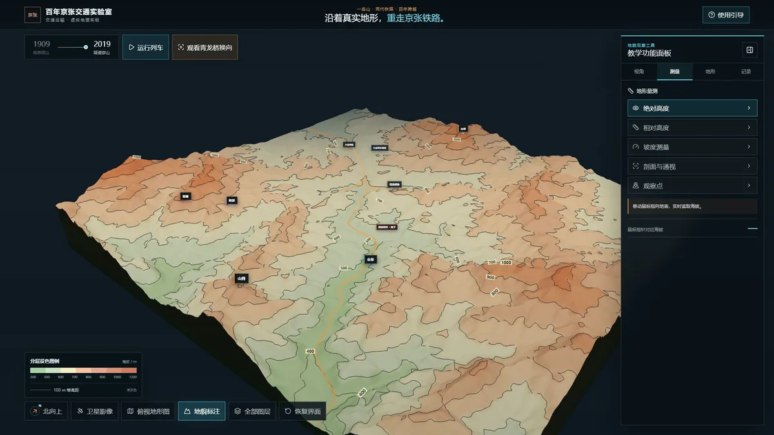Viewport: 774px width, 435px height.
Task: Click the ruler icon beside 相对高度
Action: tap(636, 128)
